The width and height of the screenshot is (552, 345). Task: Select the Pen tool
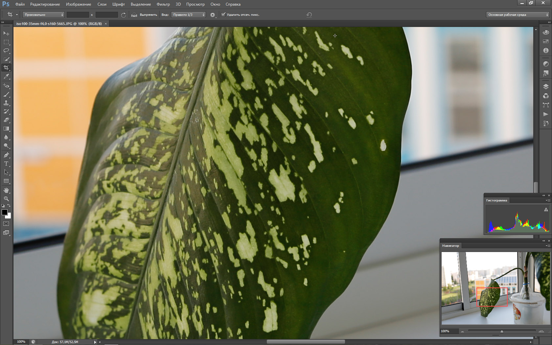(6, 155)
